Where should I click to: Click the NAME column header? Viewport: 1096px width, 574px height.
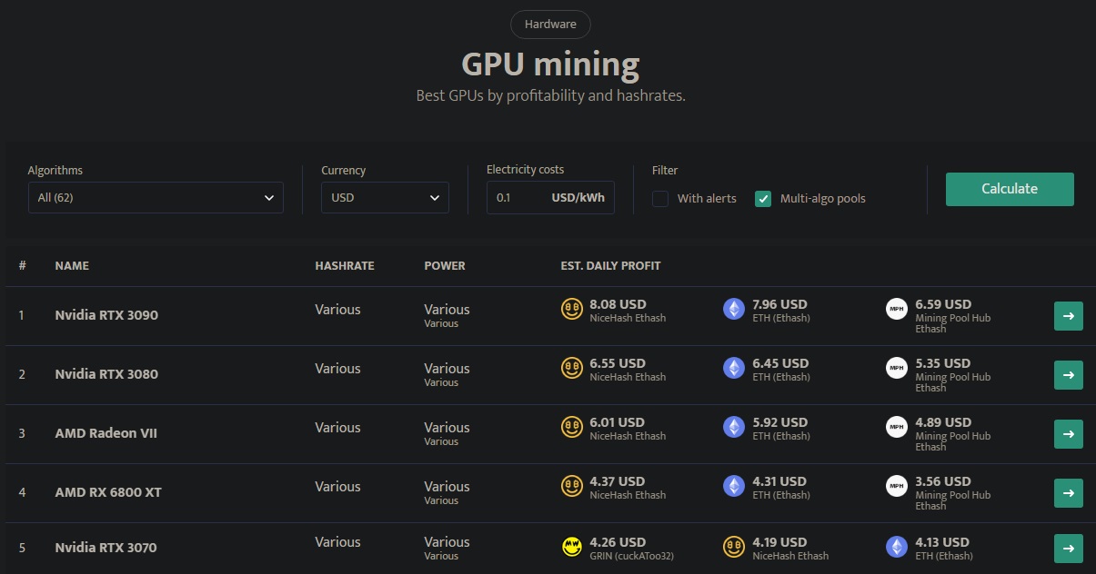tap(72, 266)
